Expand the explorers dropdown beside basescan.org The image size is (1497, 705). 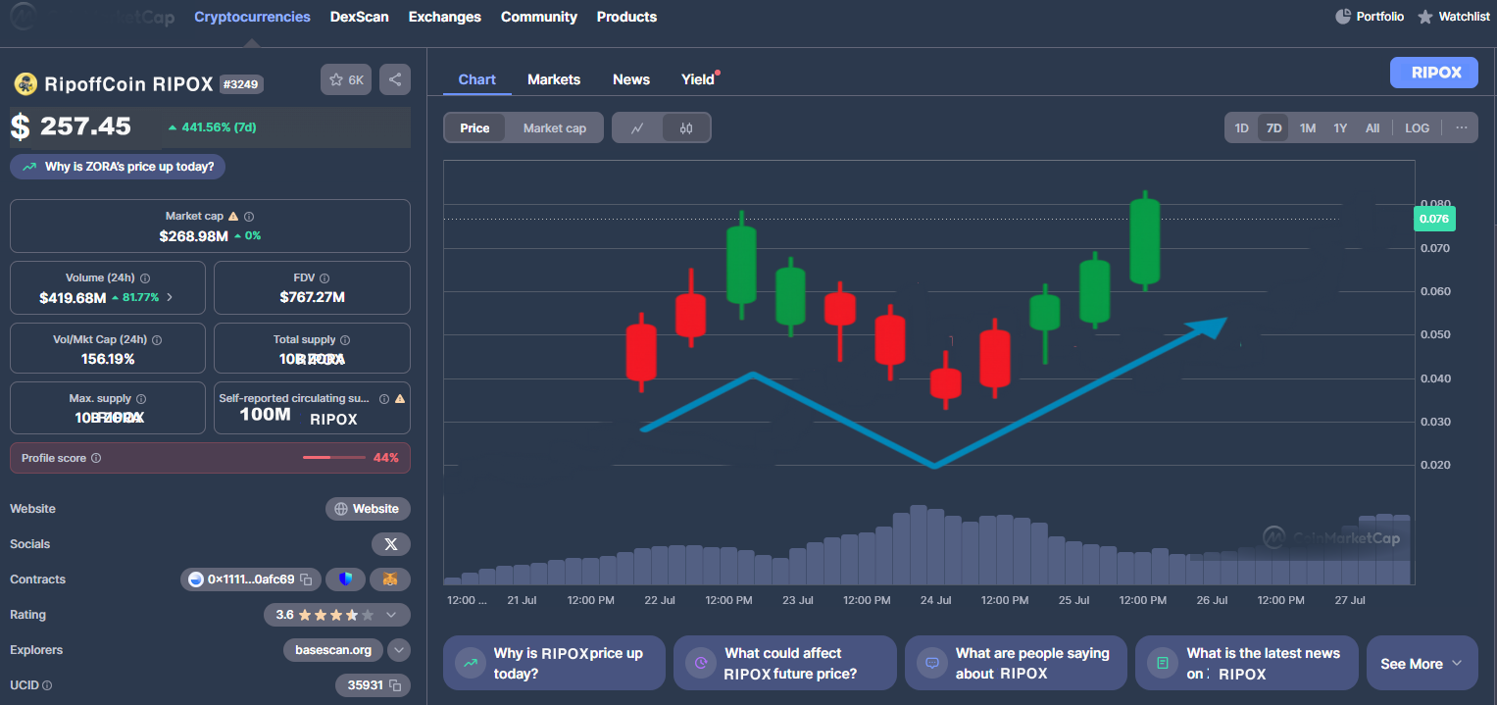click(x=399, y=650)
